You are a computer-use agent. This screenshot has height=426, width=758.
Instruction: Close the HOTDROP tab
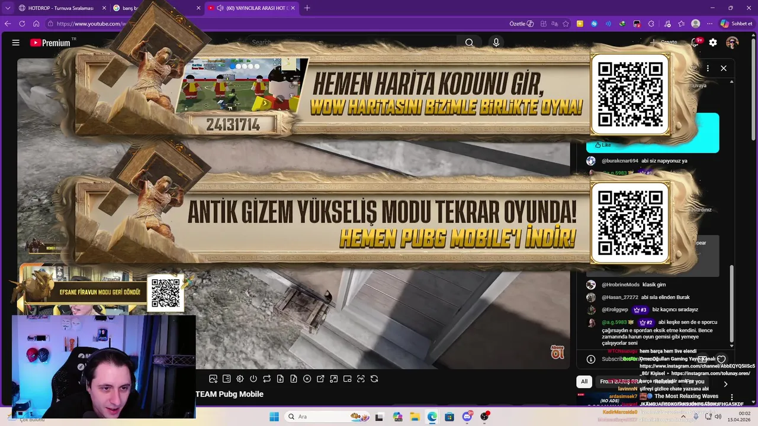tap(104, 8)
